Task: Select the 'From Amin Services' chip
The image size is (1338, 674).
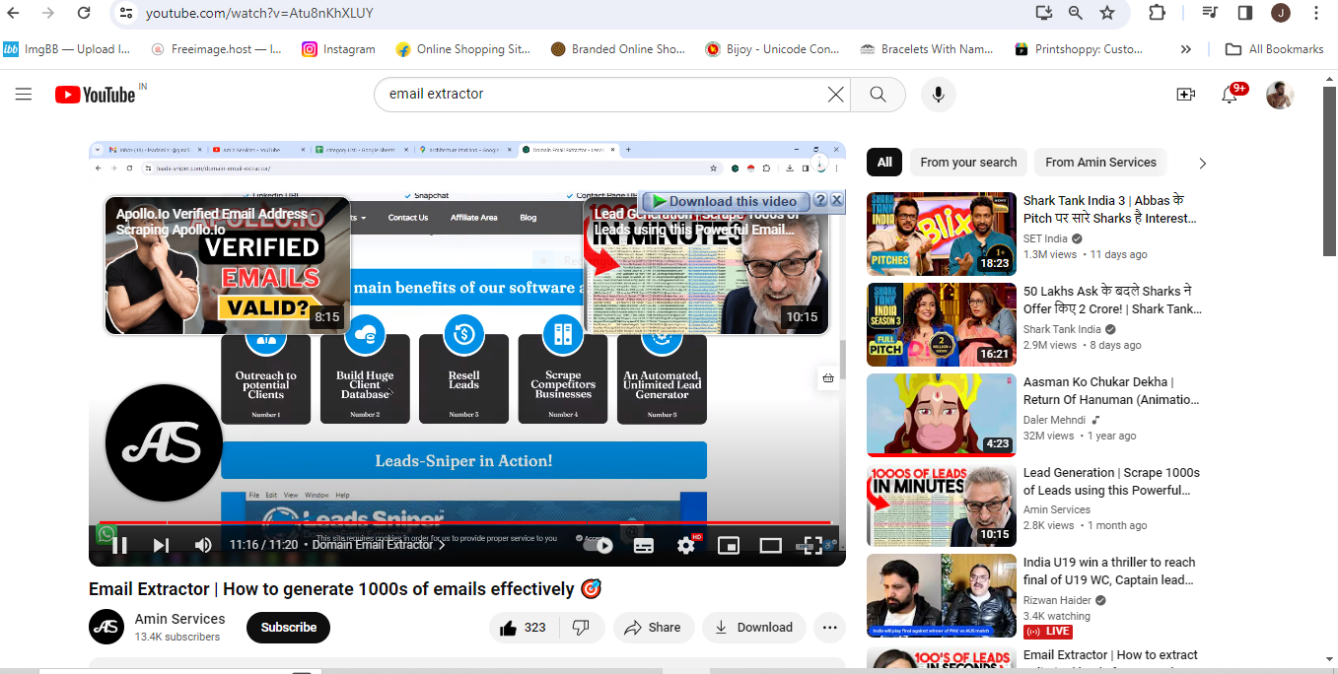Action: coord(1100,163)
